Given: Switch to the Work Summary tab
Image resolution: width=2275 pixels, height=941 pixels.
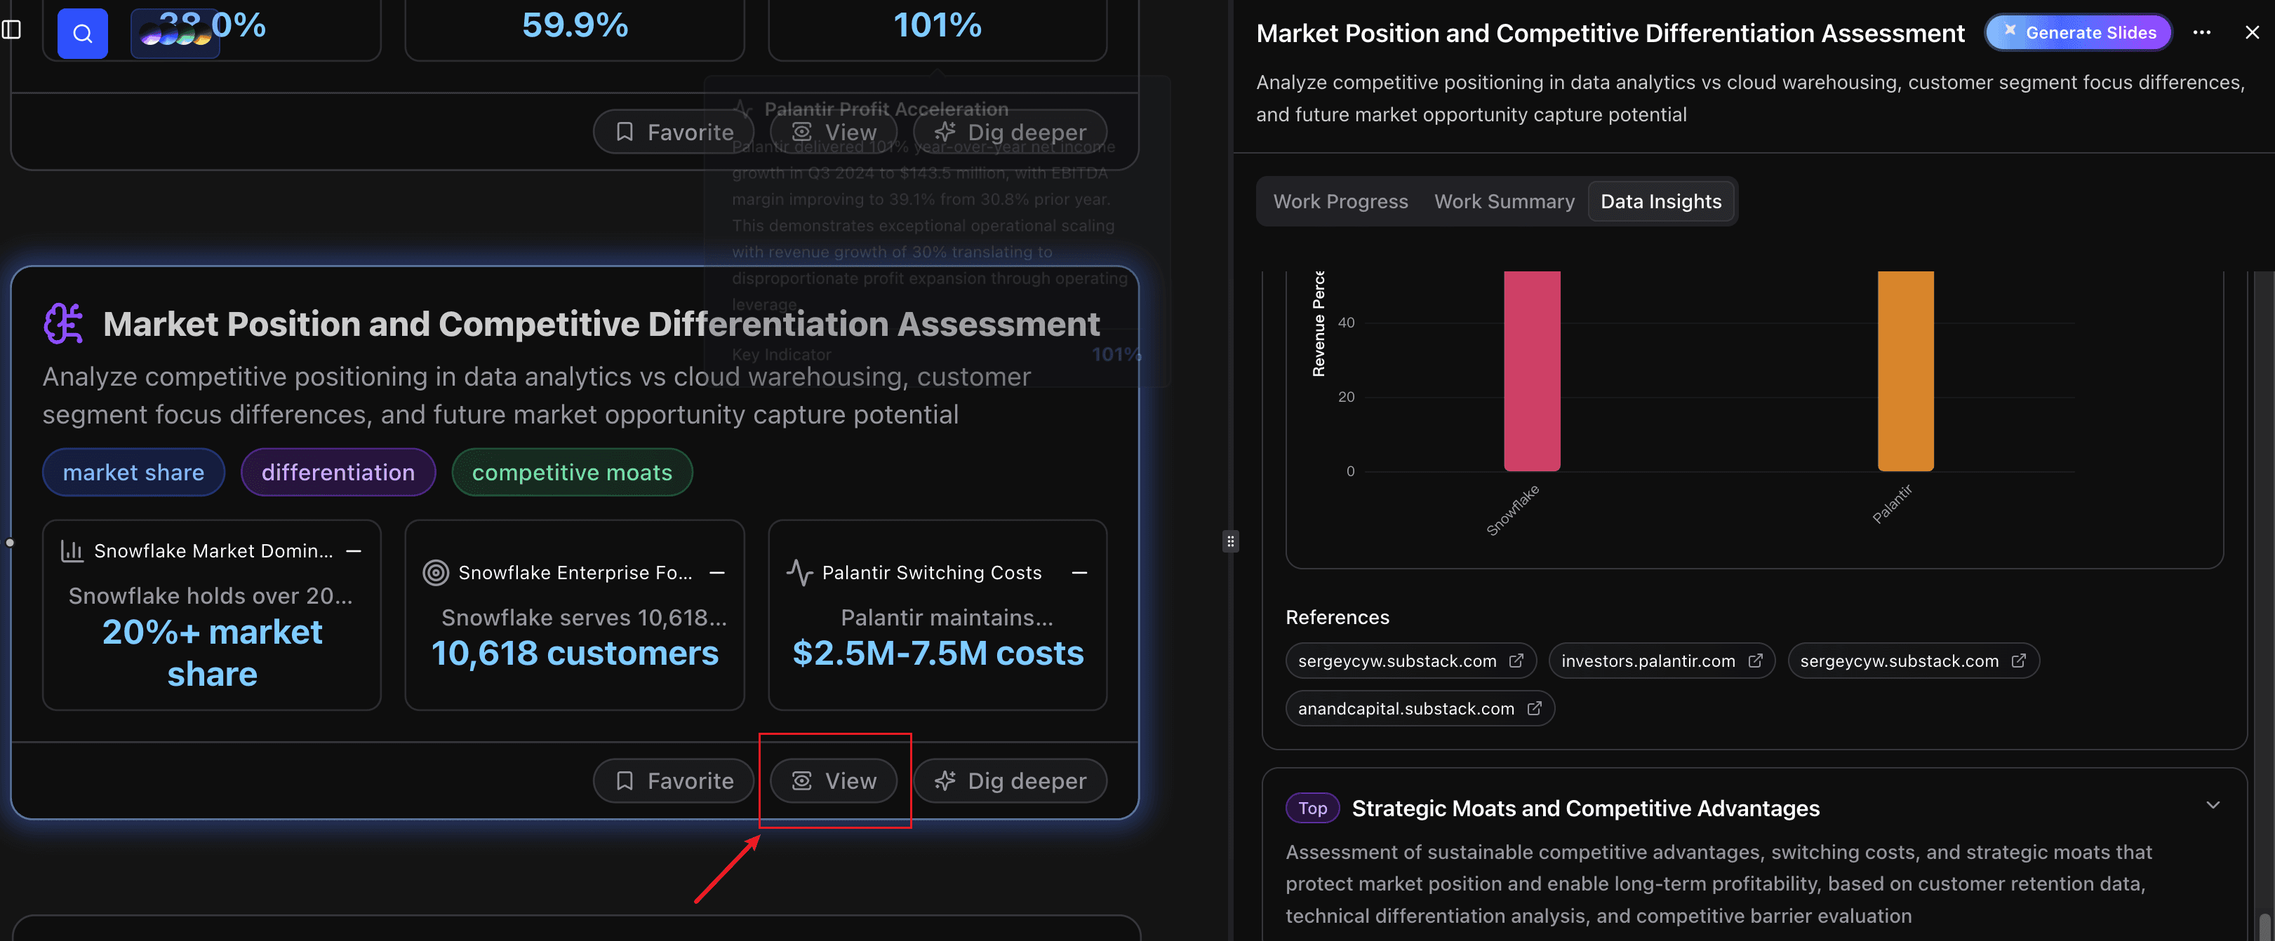Looking at the screenshot, I should (1504, 201).
